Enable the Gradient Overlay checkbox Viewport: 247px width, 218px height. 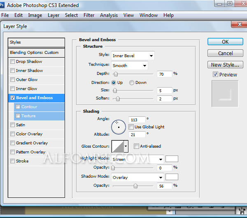pos(12,143)
